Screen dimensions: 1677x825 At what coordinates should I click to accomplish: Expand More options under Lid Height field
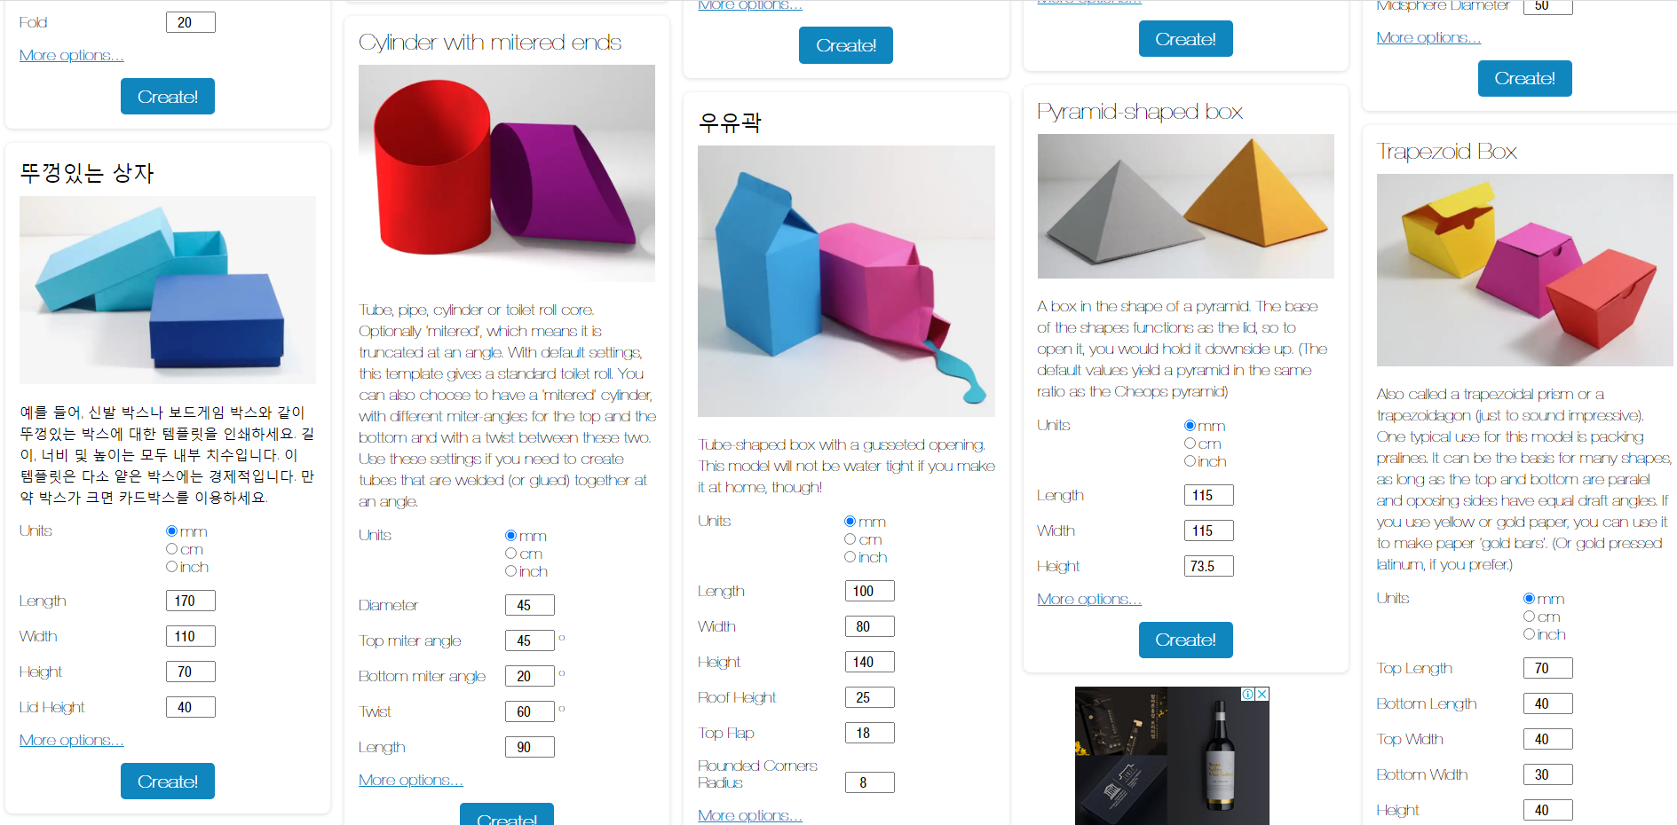[x=72, y=740]
